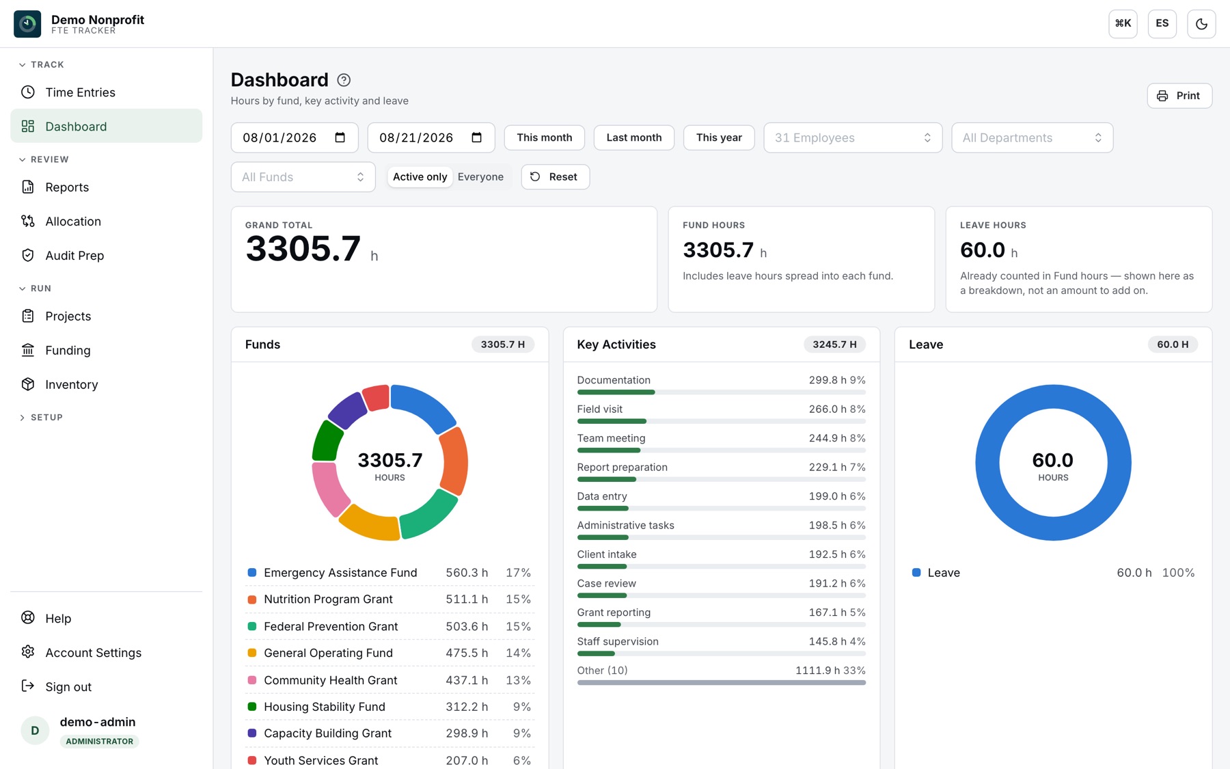1230x769 pixels.
Task: Click Nutrition Program Grant orange swatch
Action: (x=252, y=599)
